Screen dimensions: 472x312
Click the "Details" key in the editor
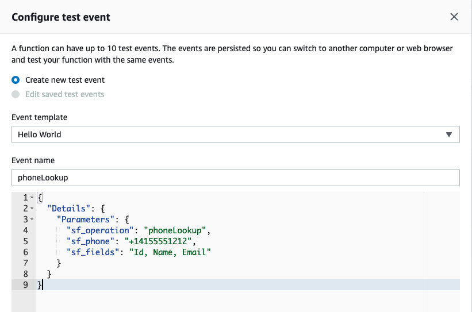[x=68, y=209]
